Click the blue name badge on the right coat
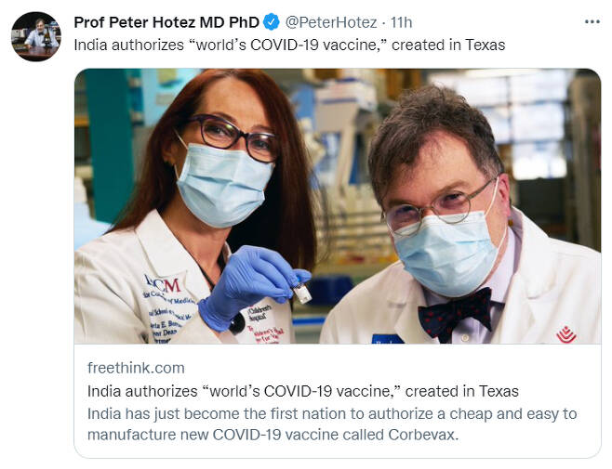This screenshot has height=469, width=612. [x=387, y=339]
